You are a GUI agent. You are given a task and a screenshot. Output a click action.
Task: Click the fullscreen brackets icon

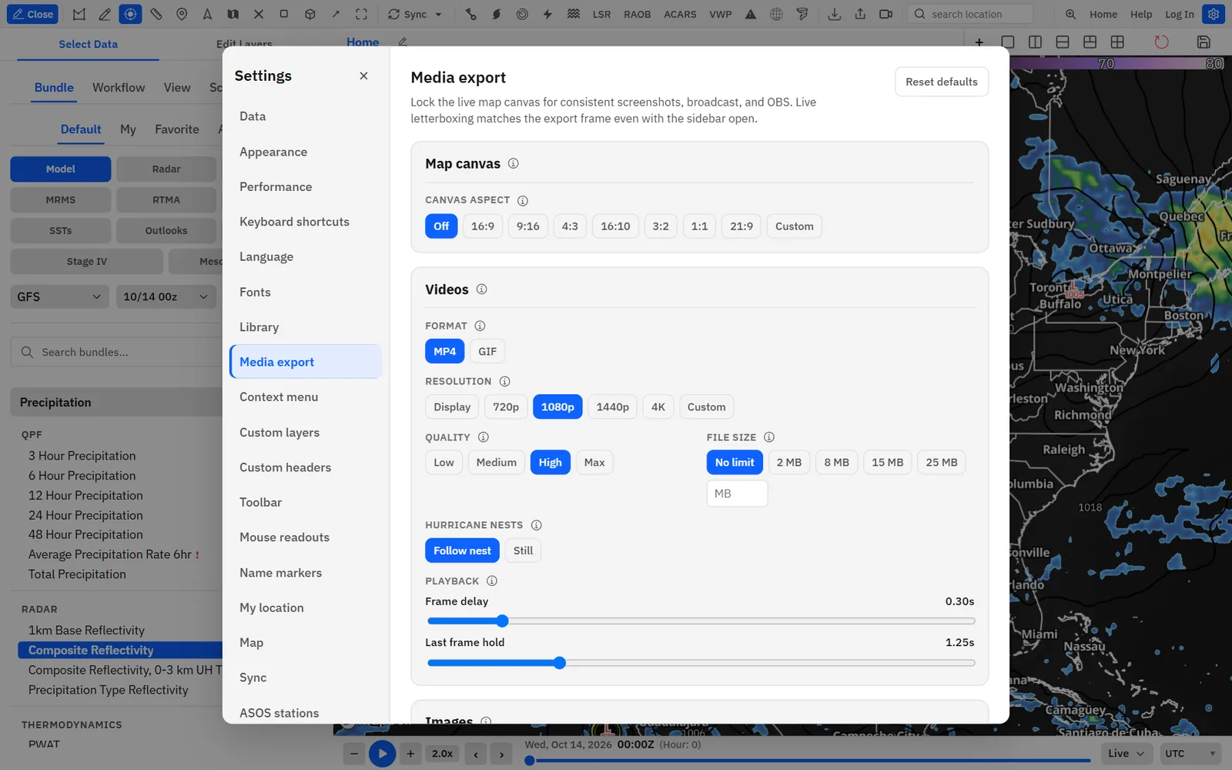[x=361, y=14]
